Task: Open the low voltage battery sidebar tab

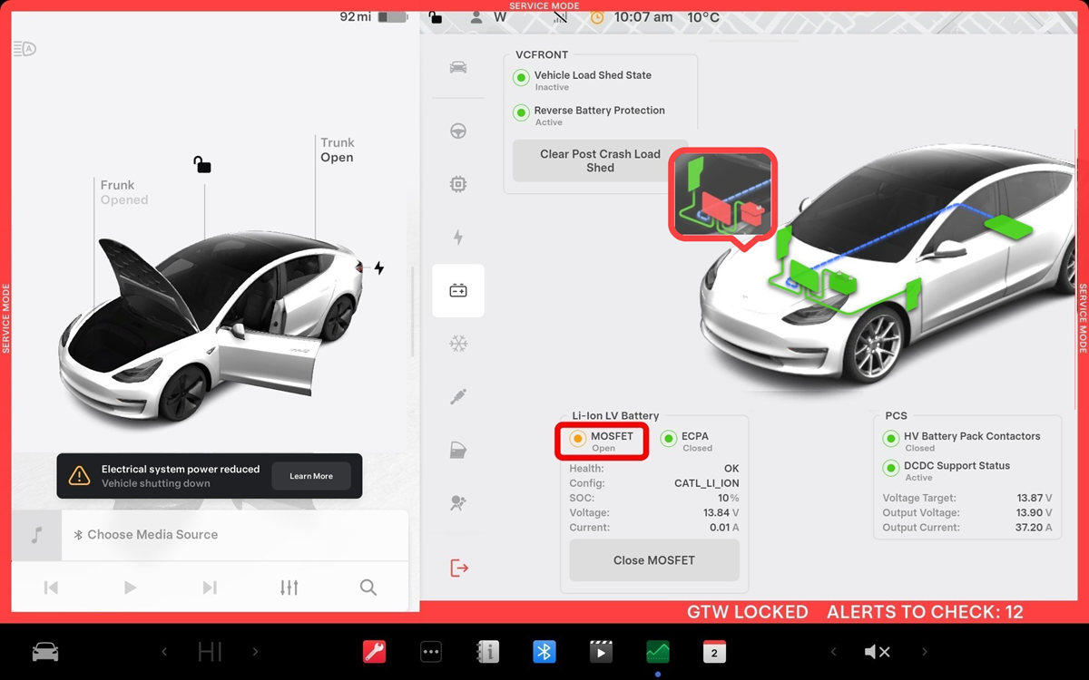Action: click(458, 290)
